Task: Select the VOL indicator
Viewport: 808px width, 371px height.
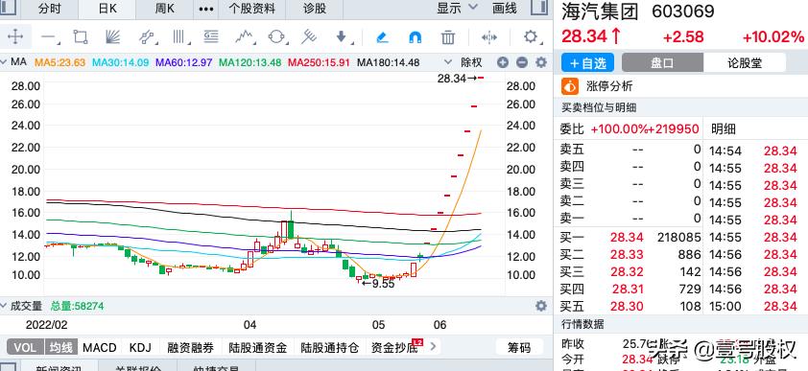Action: [x=25, y=347]
